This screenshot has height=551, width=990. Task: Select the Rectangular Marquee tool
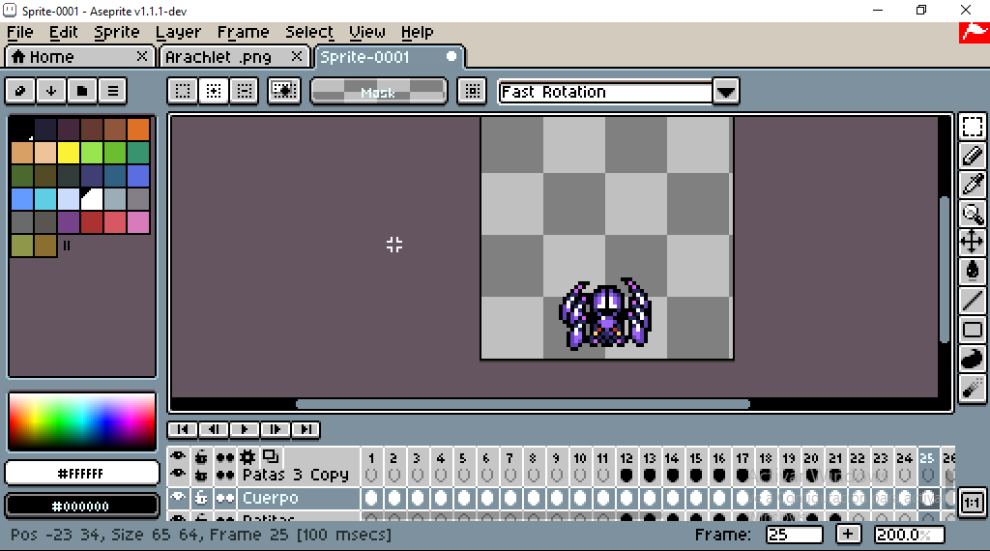click(973, 127)
